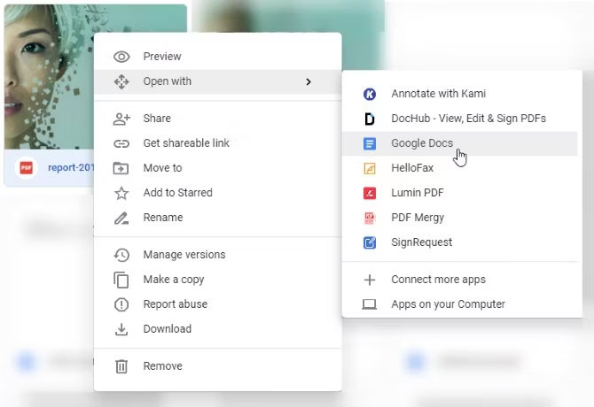Click the star icon for Add to Starred
594x407 pixels.
pyautogui.click(x=121, y=193)
